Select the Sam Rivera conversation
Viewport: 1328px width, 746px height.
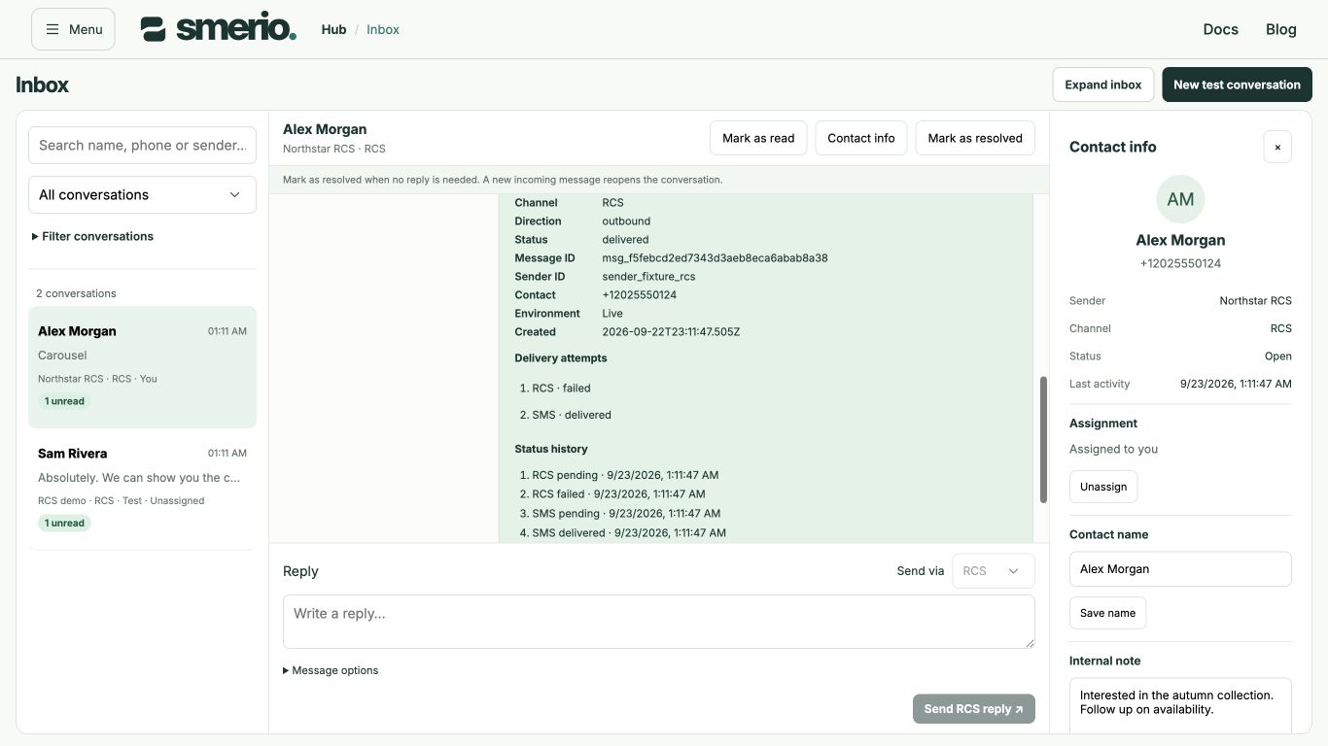142,489
